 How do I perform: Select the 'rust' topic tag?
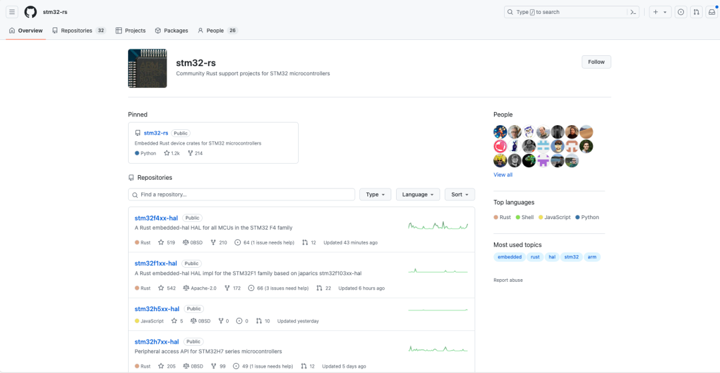(x=535, y=257)
